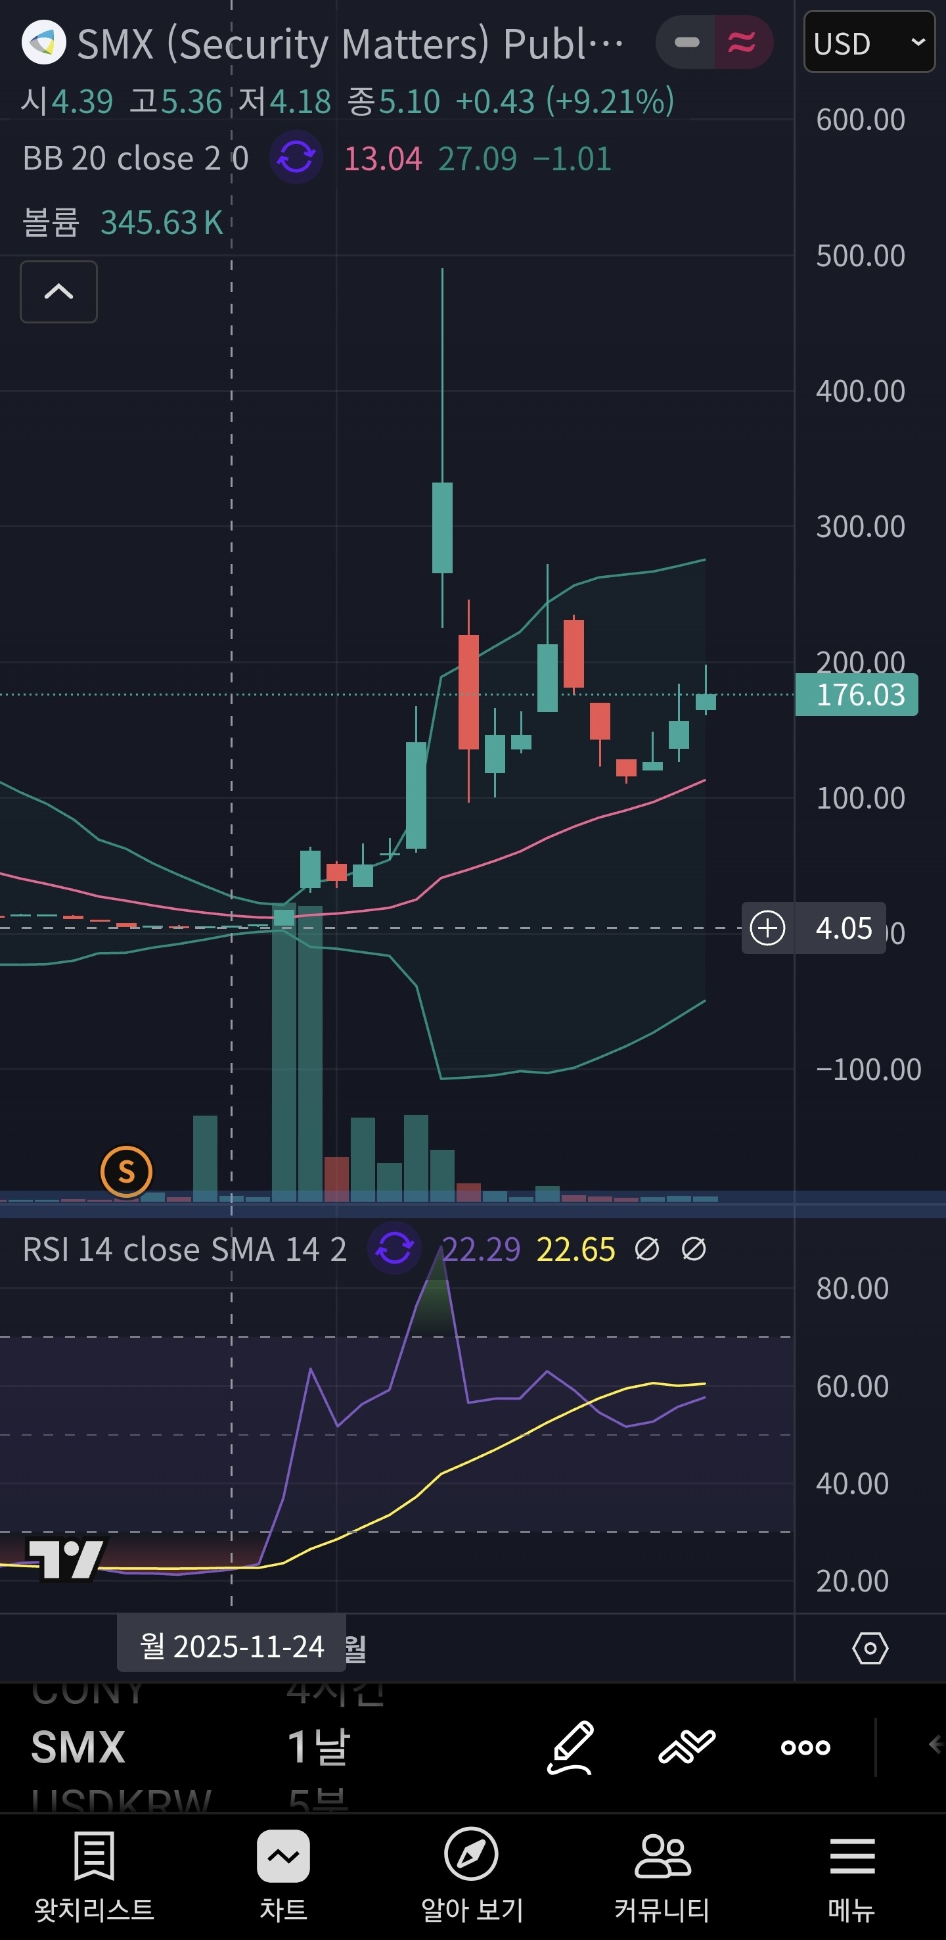Screen dimensions: 946x1940
Task: Collapse the indicator legend with the chevron button
Action: pyautogui.click(x=58, y=292)
